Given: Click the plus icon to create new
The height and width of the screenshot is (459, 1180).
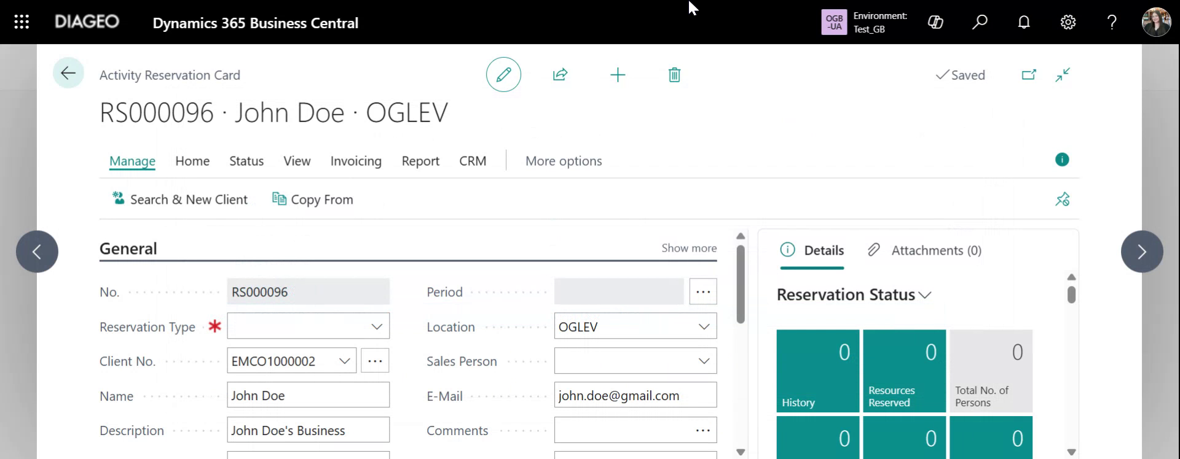Looking at the screenshot, I should [617, 75].
